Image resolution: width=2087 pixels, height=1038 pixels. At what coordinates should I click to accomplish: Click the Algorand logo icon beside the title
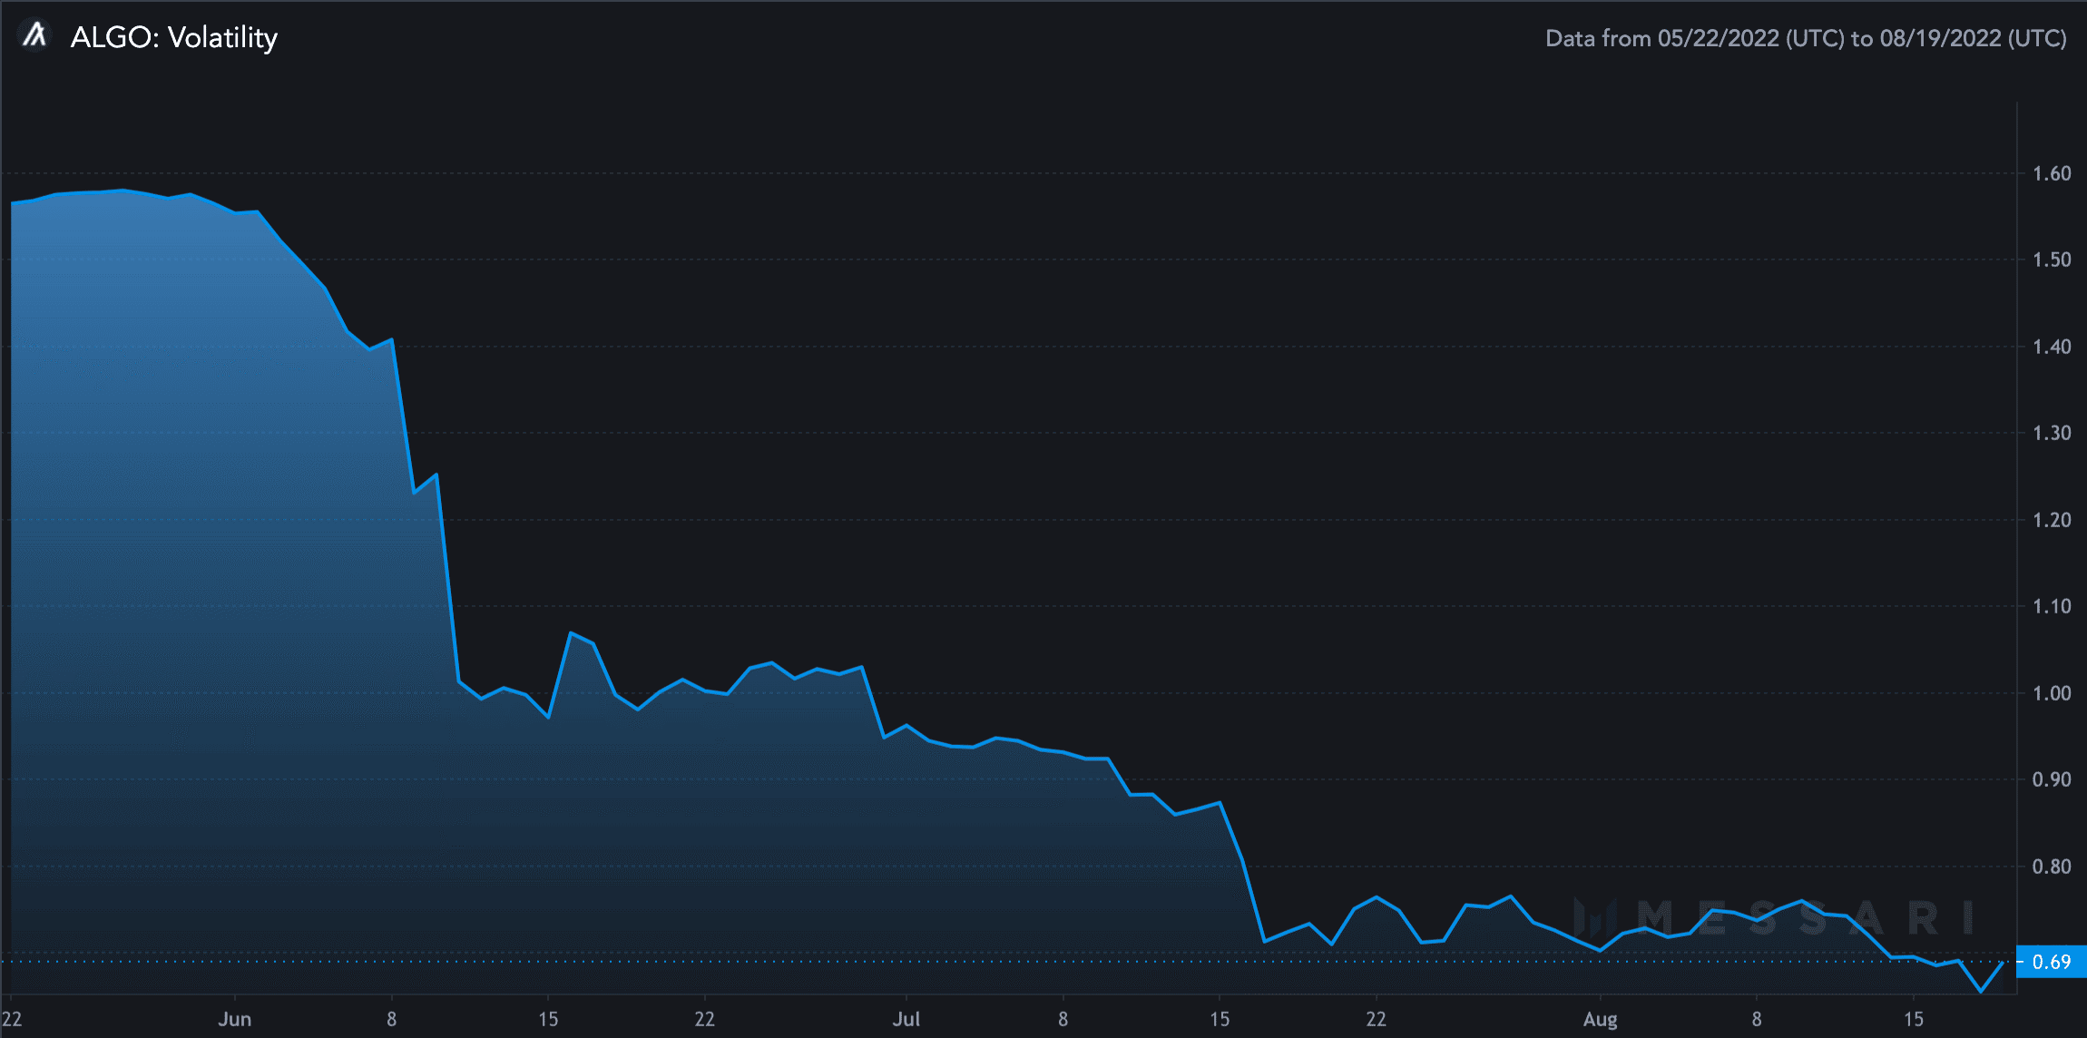click(35, 36)
